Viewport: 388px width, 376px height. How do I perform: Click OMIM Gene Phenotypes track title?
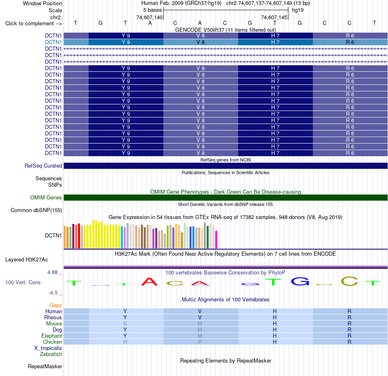[225, 192]
